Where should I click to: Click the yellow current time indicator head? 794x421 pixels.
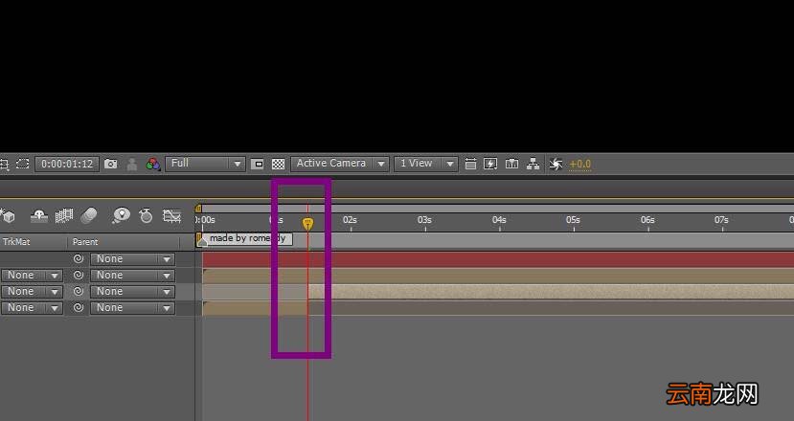[307, 224]
